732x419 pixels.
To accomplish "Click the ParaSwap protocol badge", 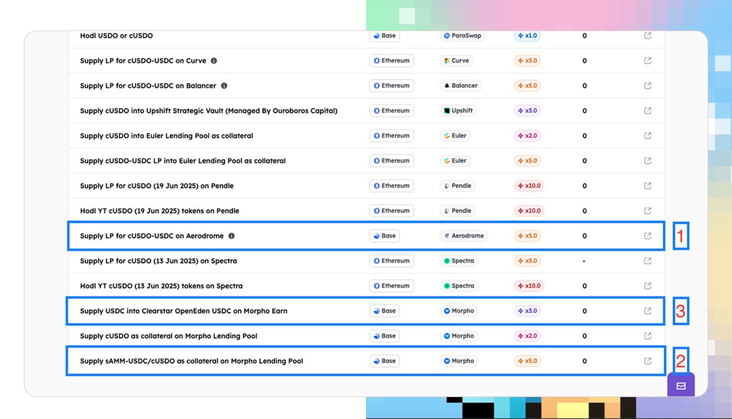I will point(462,35).
